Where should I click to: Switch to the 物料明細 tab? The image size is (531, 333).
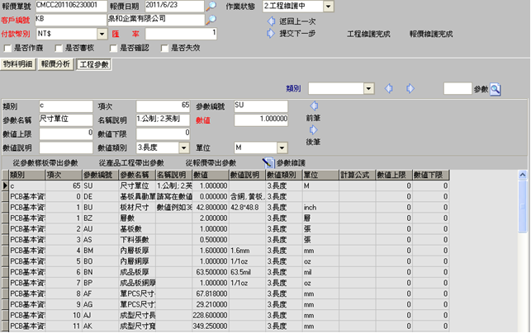click(x=18, y=64)
